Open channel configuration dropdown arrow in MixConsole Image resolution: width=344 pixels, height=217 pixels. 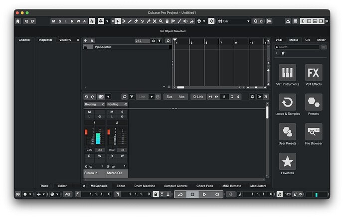108,97
